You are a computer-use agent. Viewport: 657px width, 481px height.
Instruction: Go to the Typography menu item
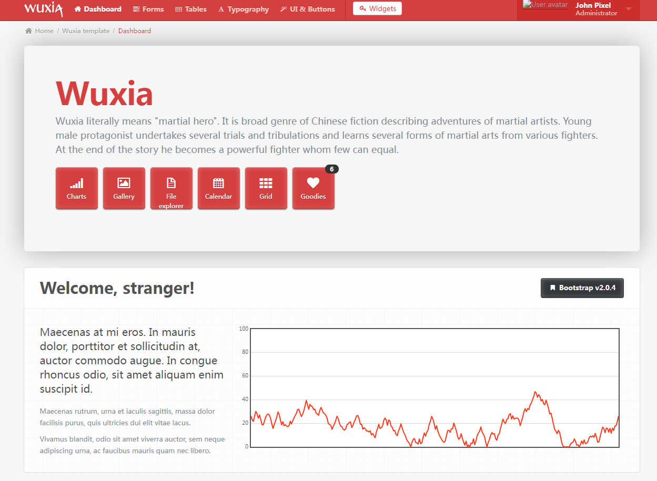click(x=244, y=9)
